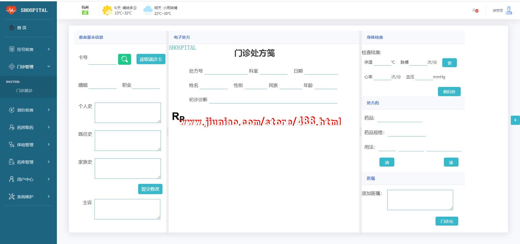Click the 读取就诊卡 button
The width and height of the screenshot is (520, 244).
151,59
